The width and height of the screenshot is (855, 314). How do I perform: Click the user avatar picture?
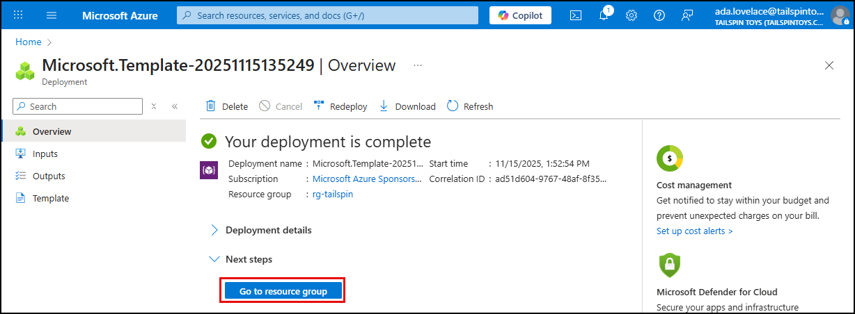pos(840,15)
